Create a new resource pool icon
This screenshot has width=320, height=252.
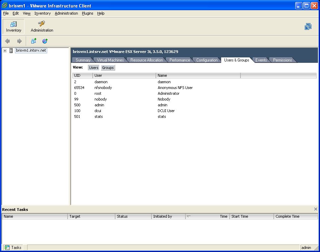(x=45, y=41)
